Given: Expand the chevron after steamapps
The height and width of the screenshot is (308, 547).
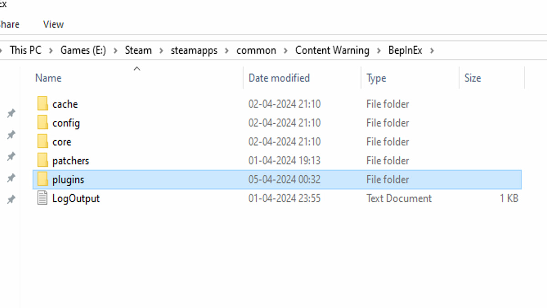Looking at the screenshot, I should point(227,50).
